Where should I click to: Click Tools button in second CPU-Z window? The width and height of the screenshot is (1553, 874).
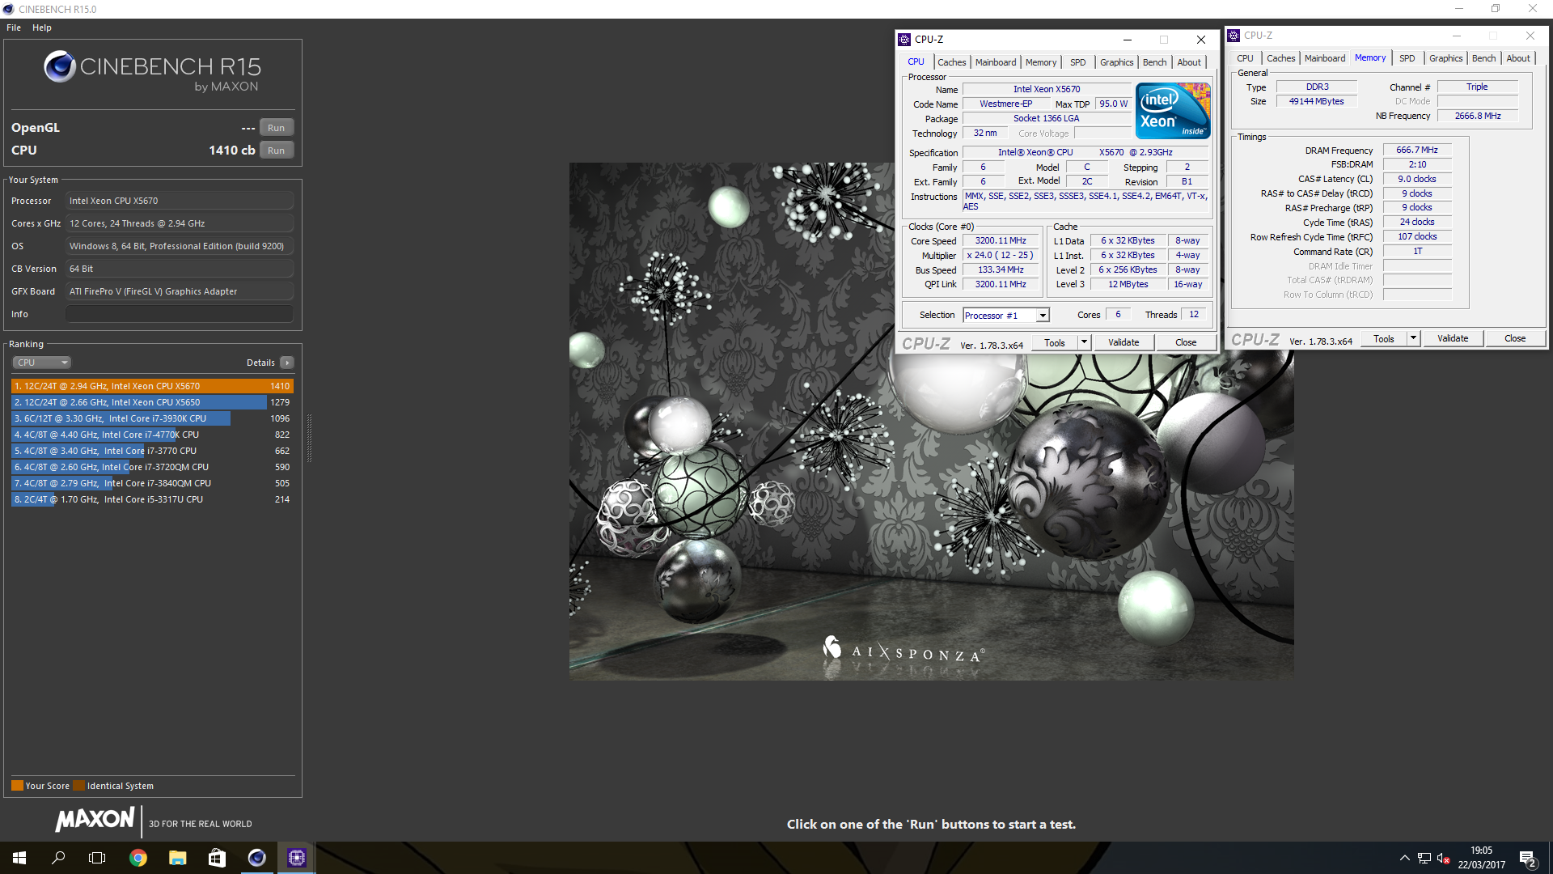(x=1384, y=339)
